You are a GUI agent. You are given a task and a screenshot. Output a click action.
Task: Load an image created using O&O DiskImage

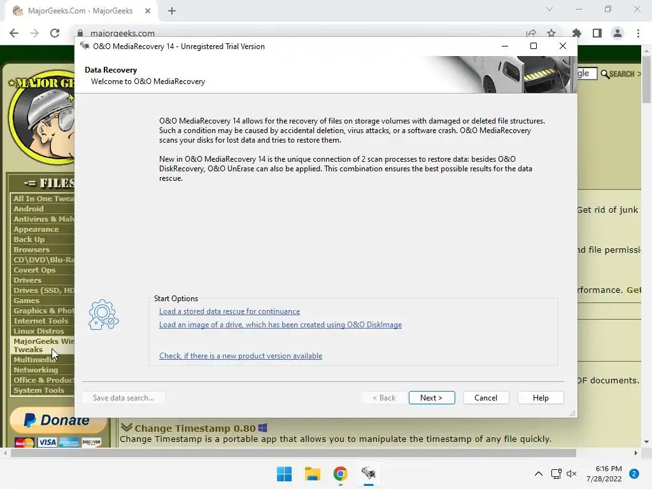point(280,325)
